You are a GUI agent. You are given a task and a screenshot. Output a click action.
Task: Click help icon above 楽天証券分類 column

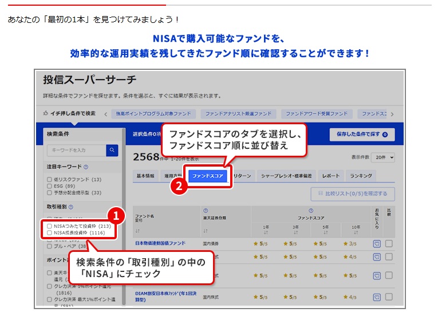coord(205,211)
